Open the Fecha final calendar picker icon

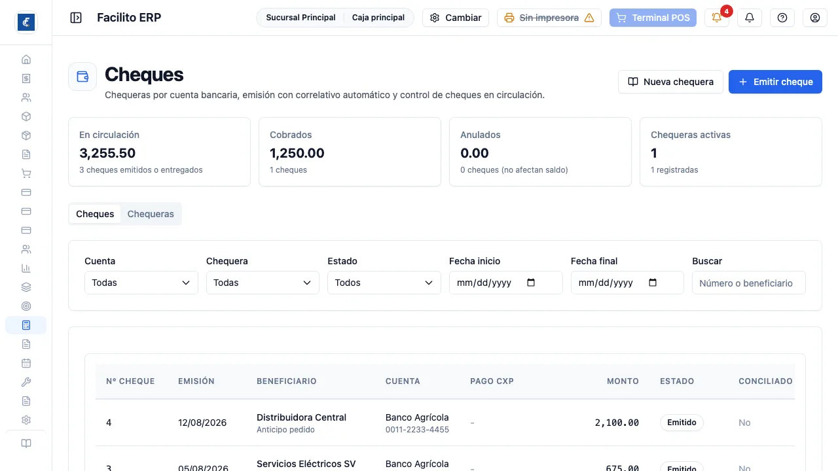(x=653, y=283)
